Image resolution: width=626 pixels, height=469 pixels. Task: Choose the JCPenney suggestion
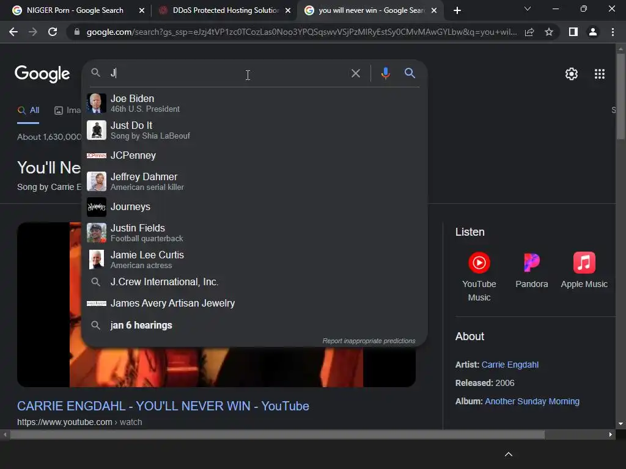point(254,156)
